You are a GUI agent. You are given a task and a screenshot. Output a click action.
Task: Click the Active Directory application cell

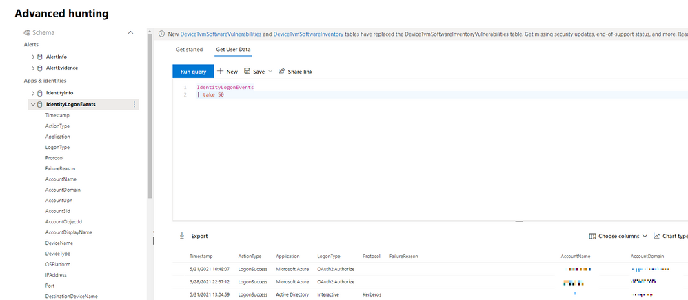pyautogui.click(x=292, y=294)
